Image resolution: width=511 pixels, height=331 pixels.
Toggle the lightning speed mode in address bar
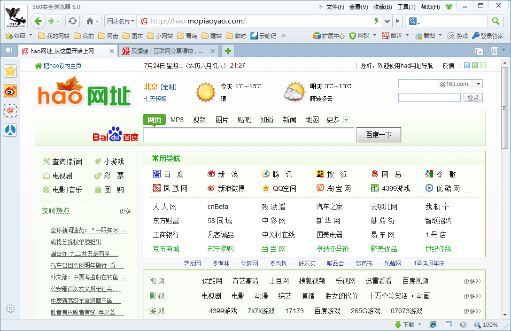coord(376,21)
